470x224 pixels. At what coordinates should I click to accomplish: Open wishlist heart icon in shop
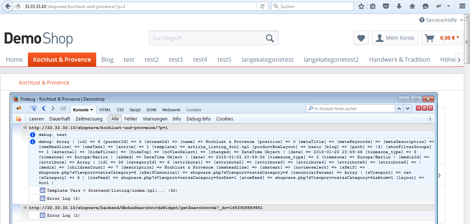361,38
